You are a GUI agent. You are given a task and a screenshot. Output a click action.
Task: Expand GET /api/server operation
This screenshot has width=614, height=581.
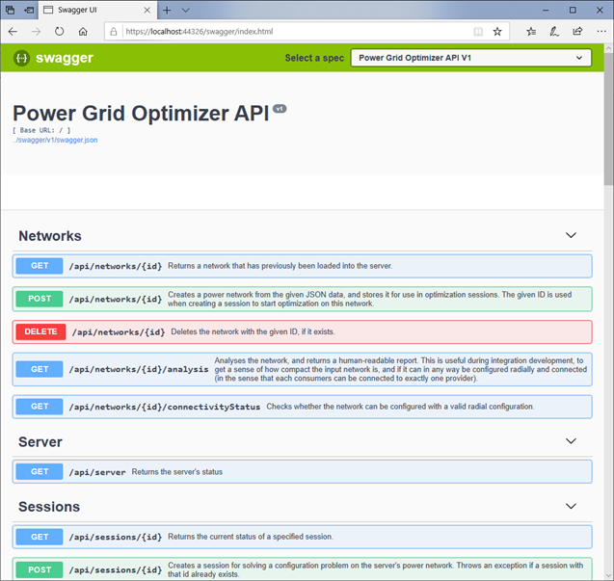[302, 472]
